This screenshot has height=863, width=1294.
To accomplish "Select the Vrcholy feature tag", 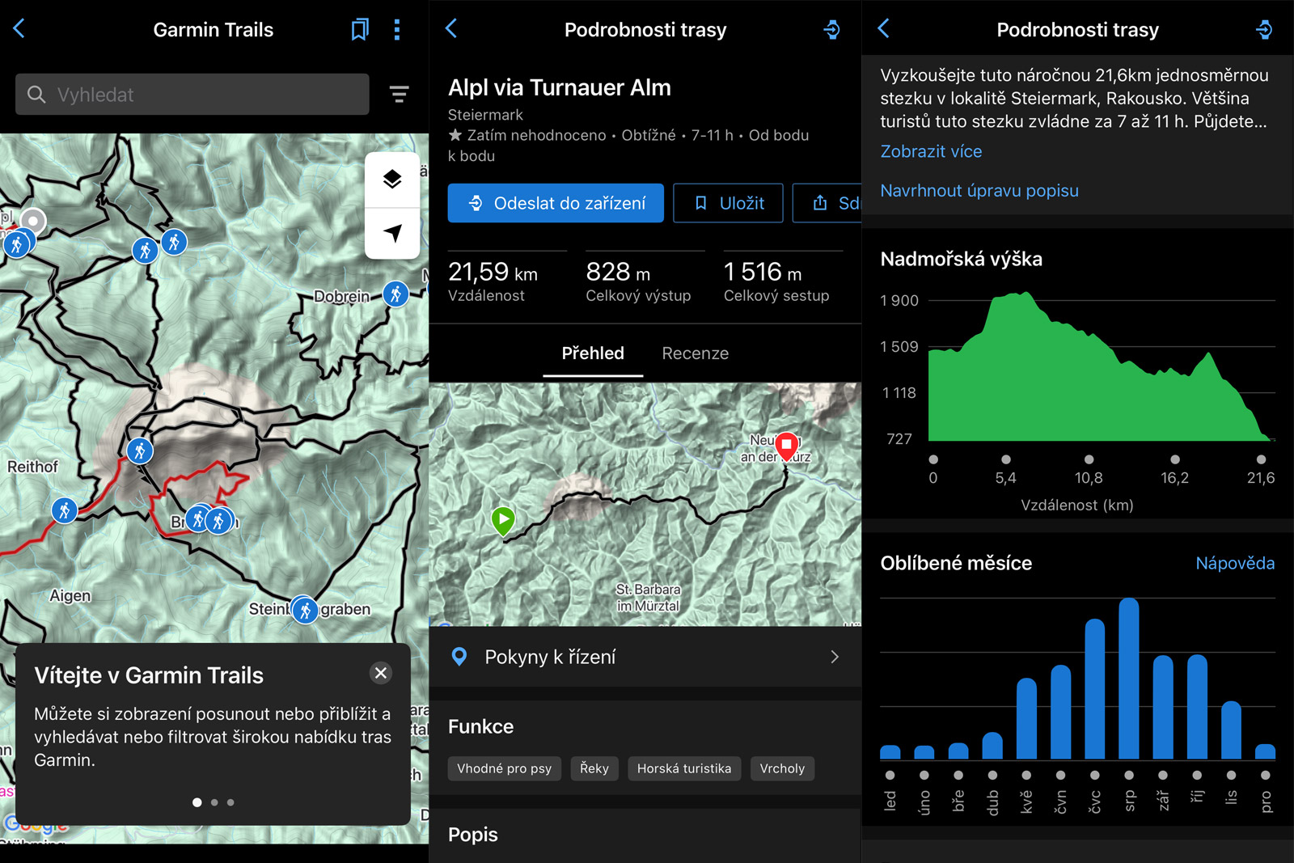I will [782, 768].
